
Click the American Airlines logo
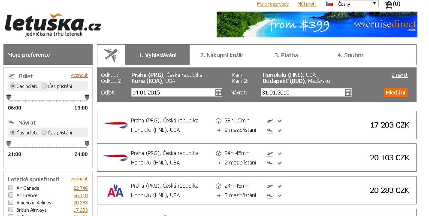[115, 191]
